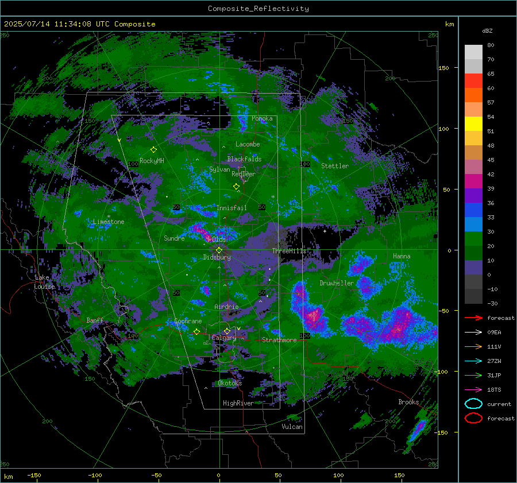
Task: Click the Drumheller city label
Action: click(337, 283)
